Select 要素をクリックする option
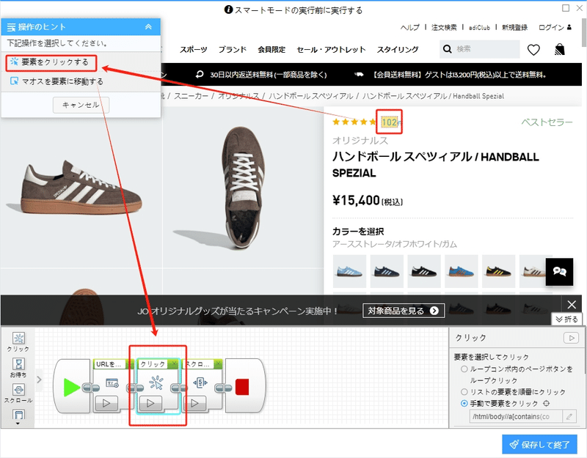 click(51, 62)
